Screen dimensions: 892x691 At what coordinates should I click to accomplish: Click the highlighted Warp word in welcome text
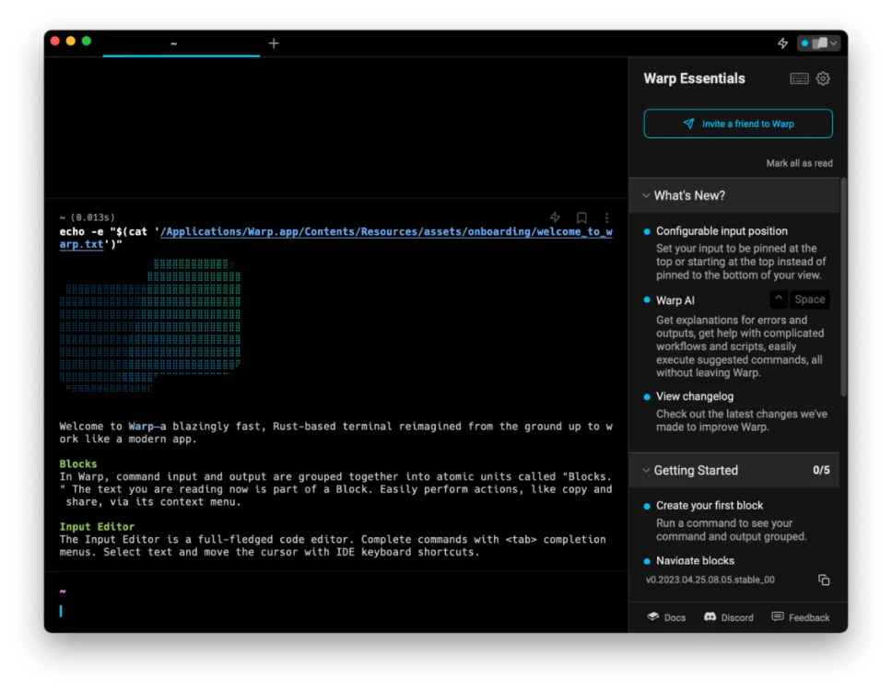pyautogui.click(x=140, y=427)
